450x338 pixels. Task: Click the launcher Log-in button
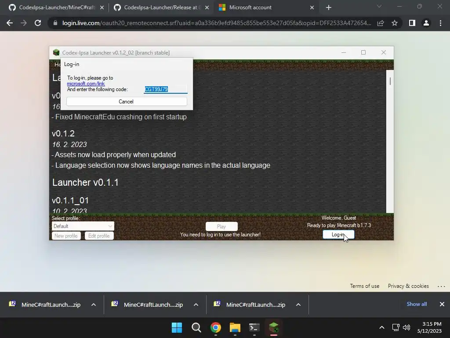[x=338, y=235]
